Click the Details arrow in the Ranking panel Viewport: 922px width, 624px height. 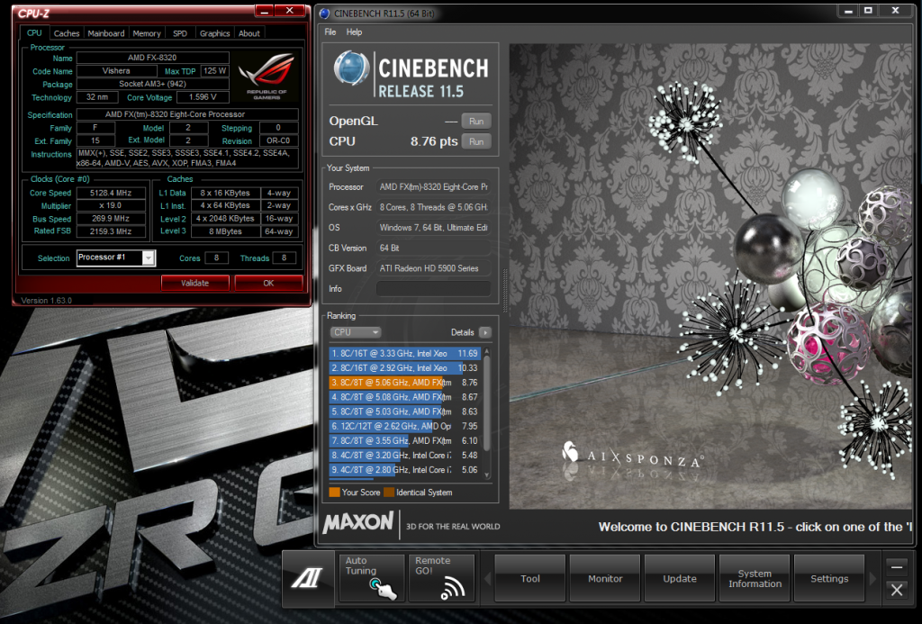pos(485,332)
